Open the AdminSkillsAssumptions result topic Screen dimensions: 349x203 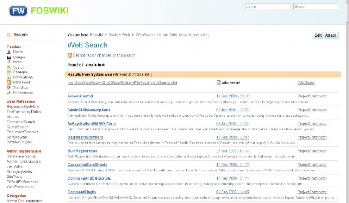(89, 110)
